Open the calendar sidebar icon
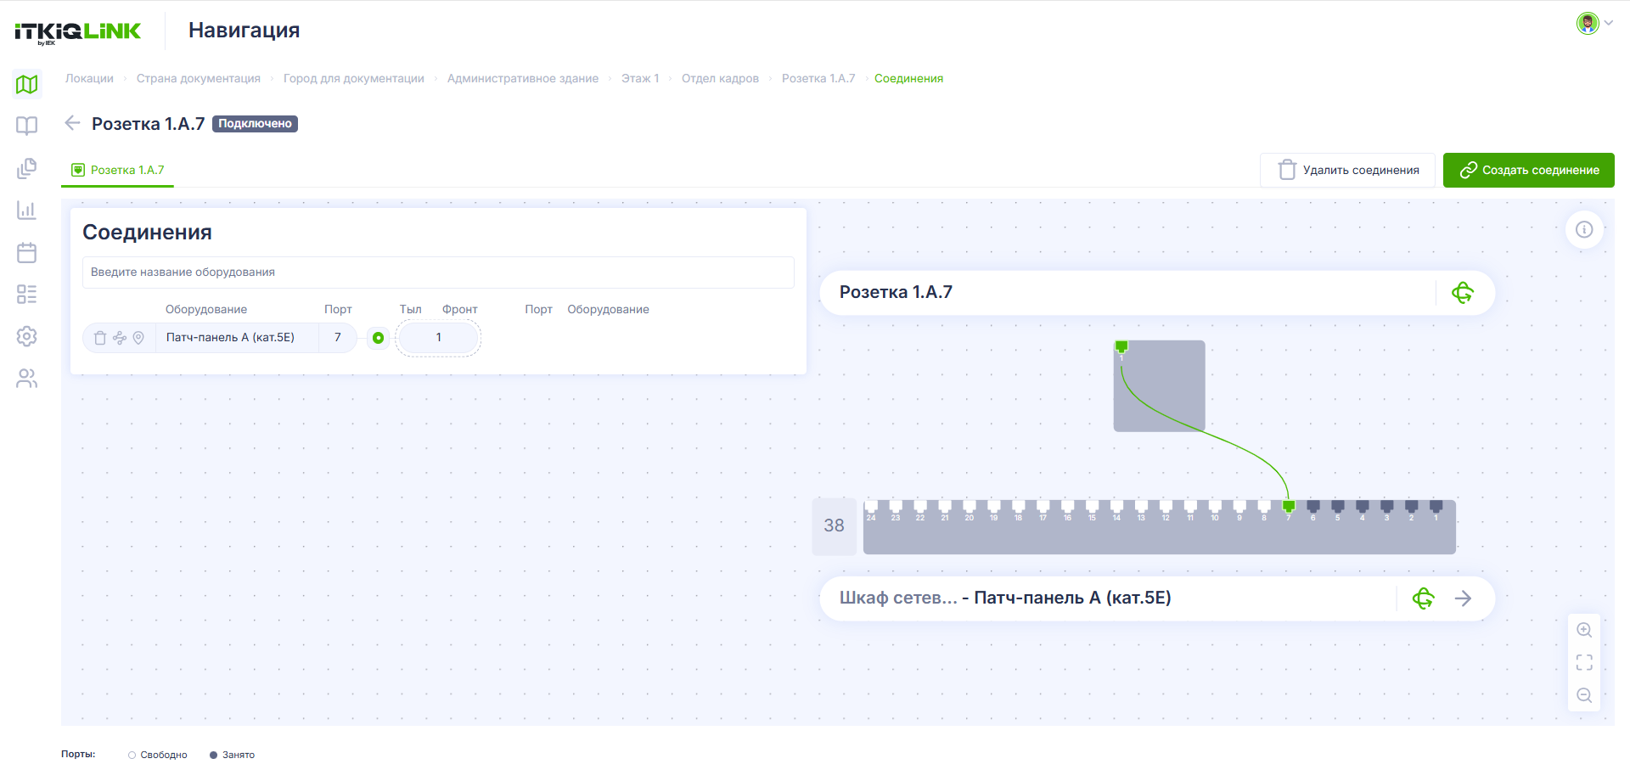 pos(27,252)
